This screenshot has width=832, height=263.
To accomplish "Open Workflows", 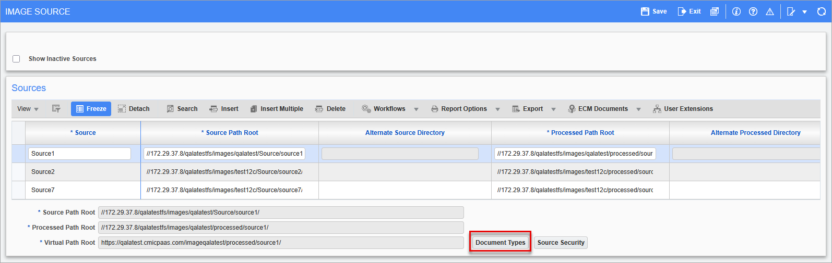I will click(384, 109).
